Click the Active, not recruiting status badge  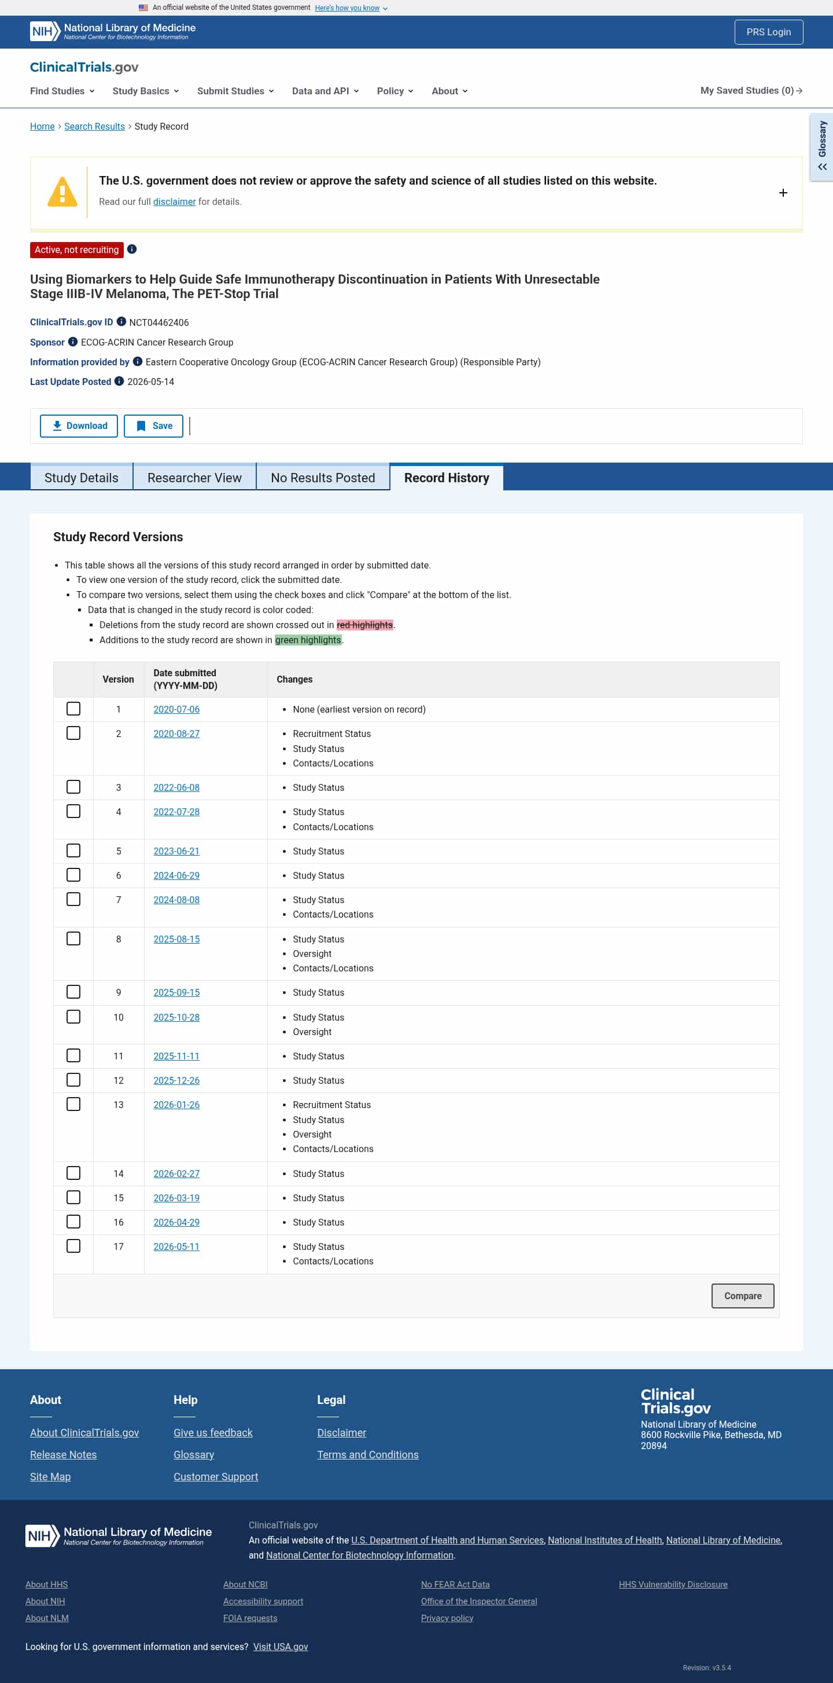[77, 250]
